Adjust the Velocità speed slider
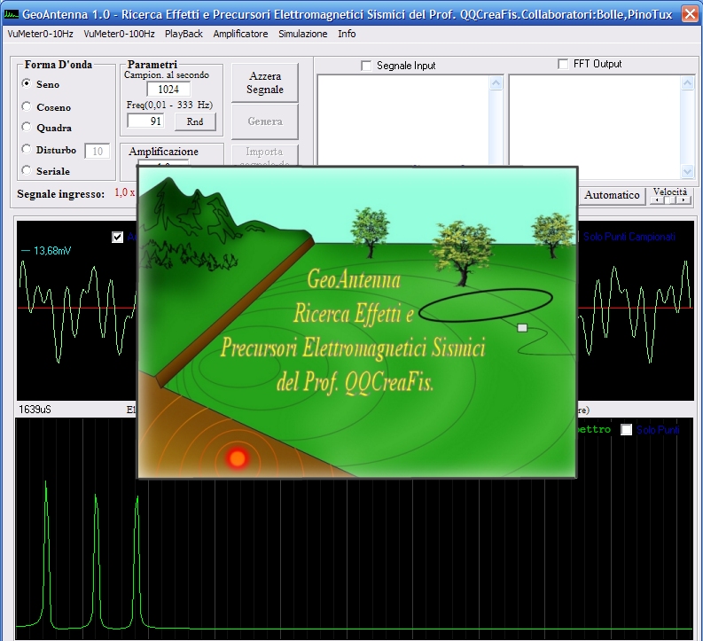The image size is (703, 641). pyautogui.click(x=670, y=199)
